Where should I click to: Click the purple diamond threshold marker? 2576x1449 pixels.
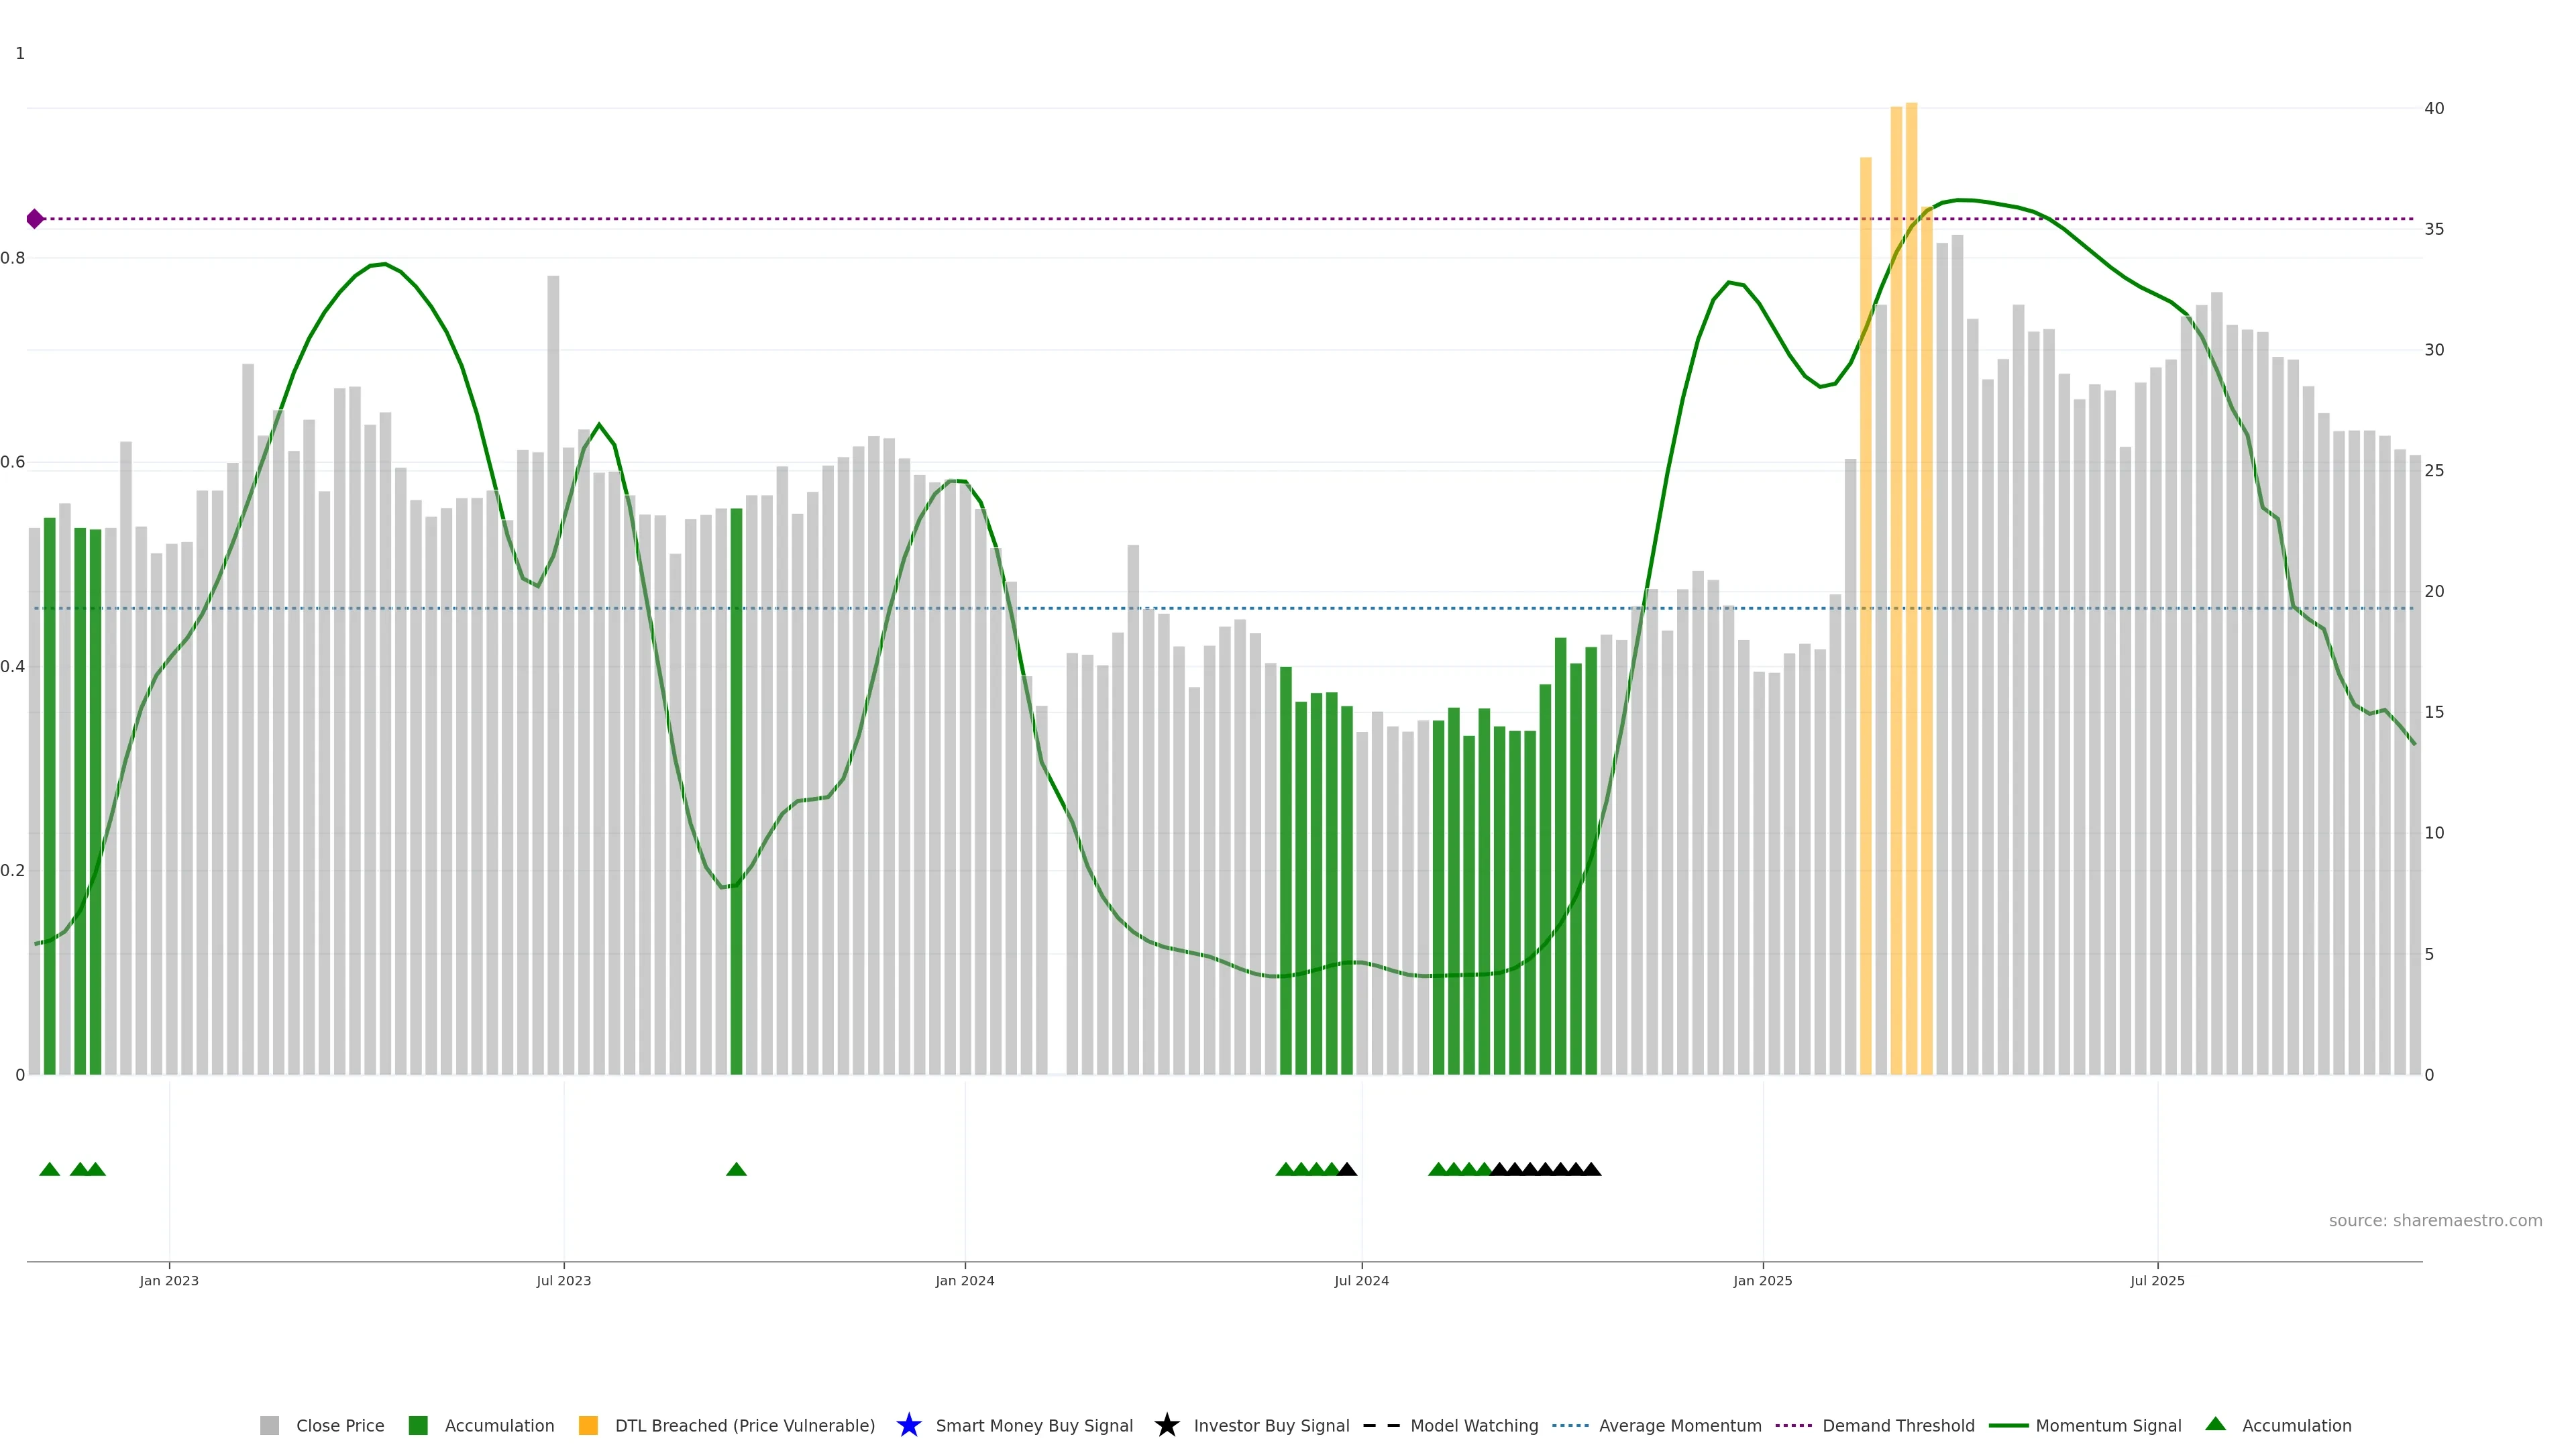pos(35,219)
